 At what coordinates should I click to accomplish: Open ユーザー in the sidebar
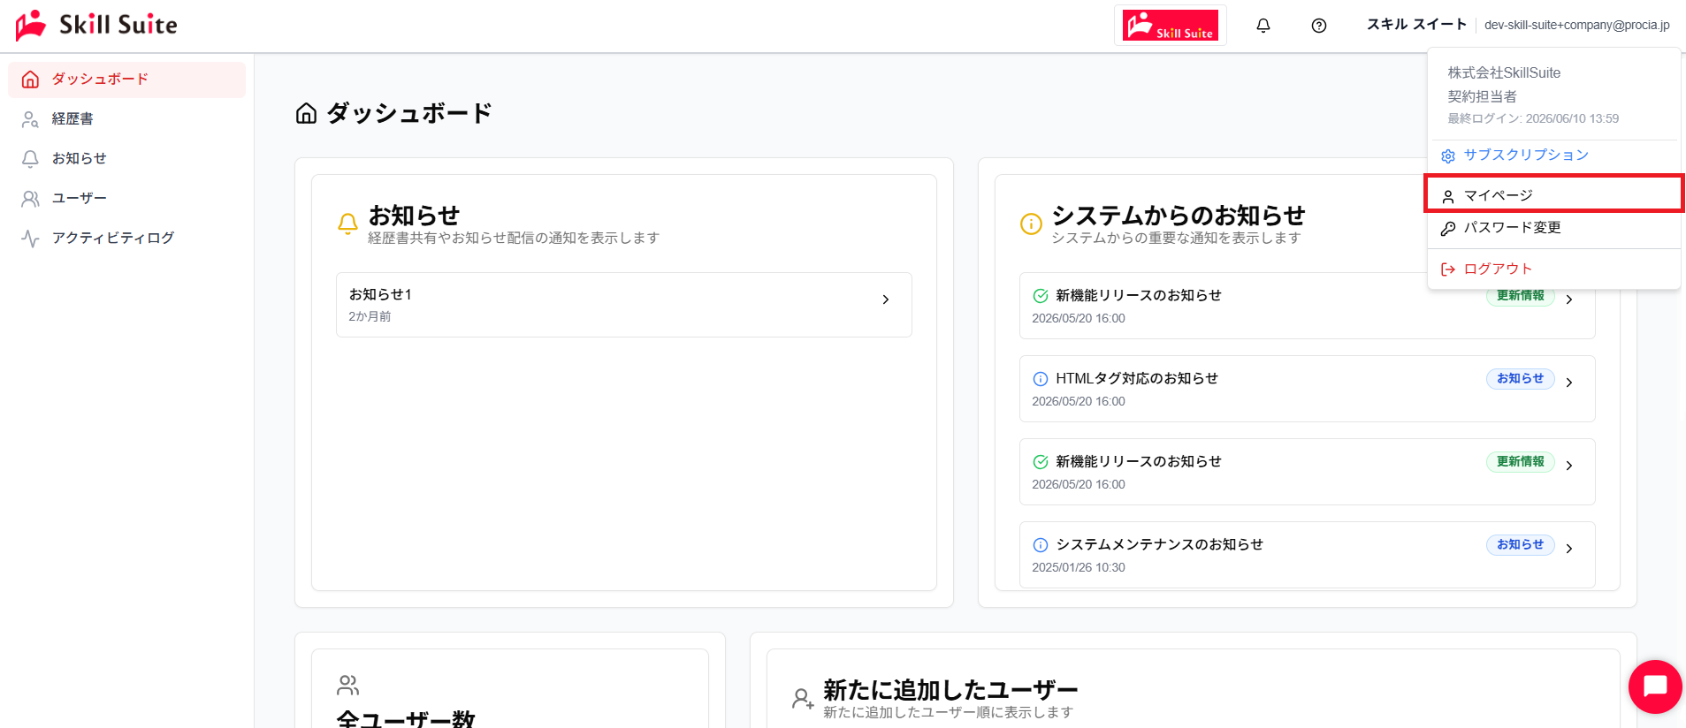coord(126,199)
